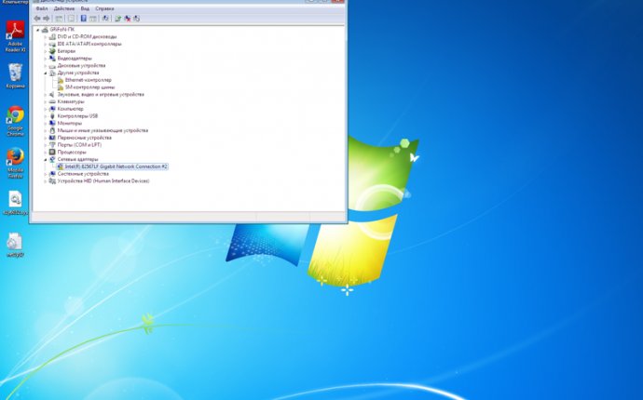Open the Файл menu
The image size is (643, 400).
[x=41, y=8]
